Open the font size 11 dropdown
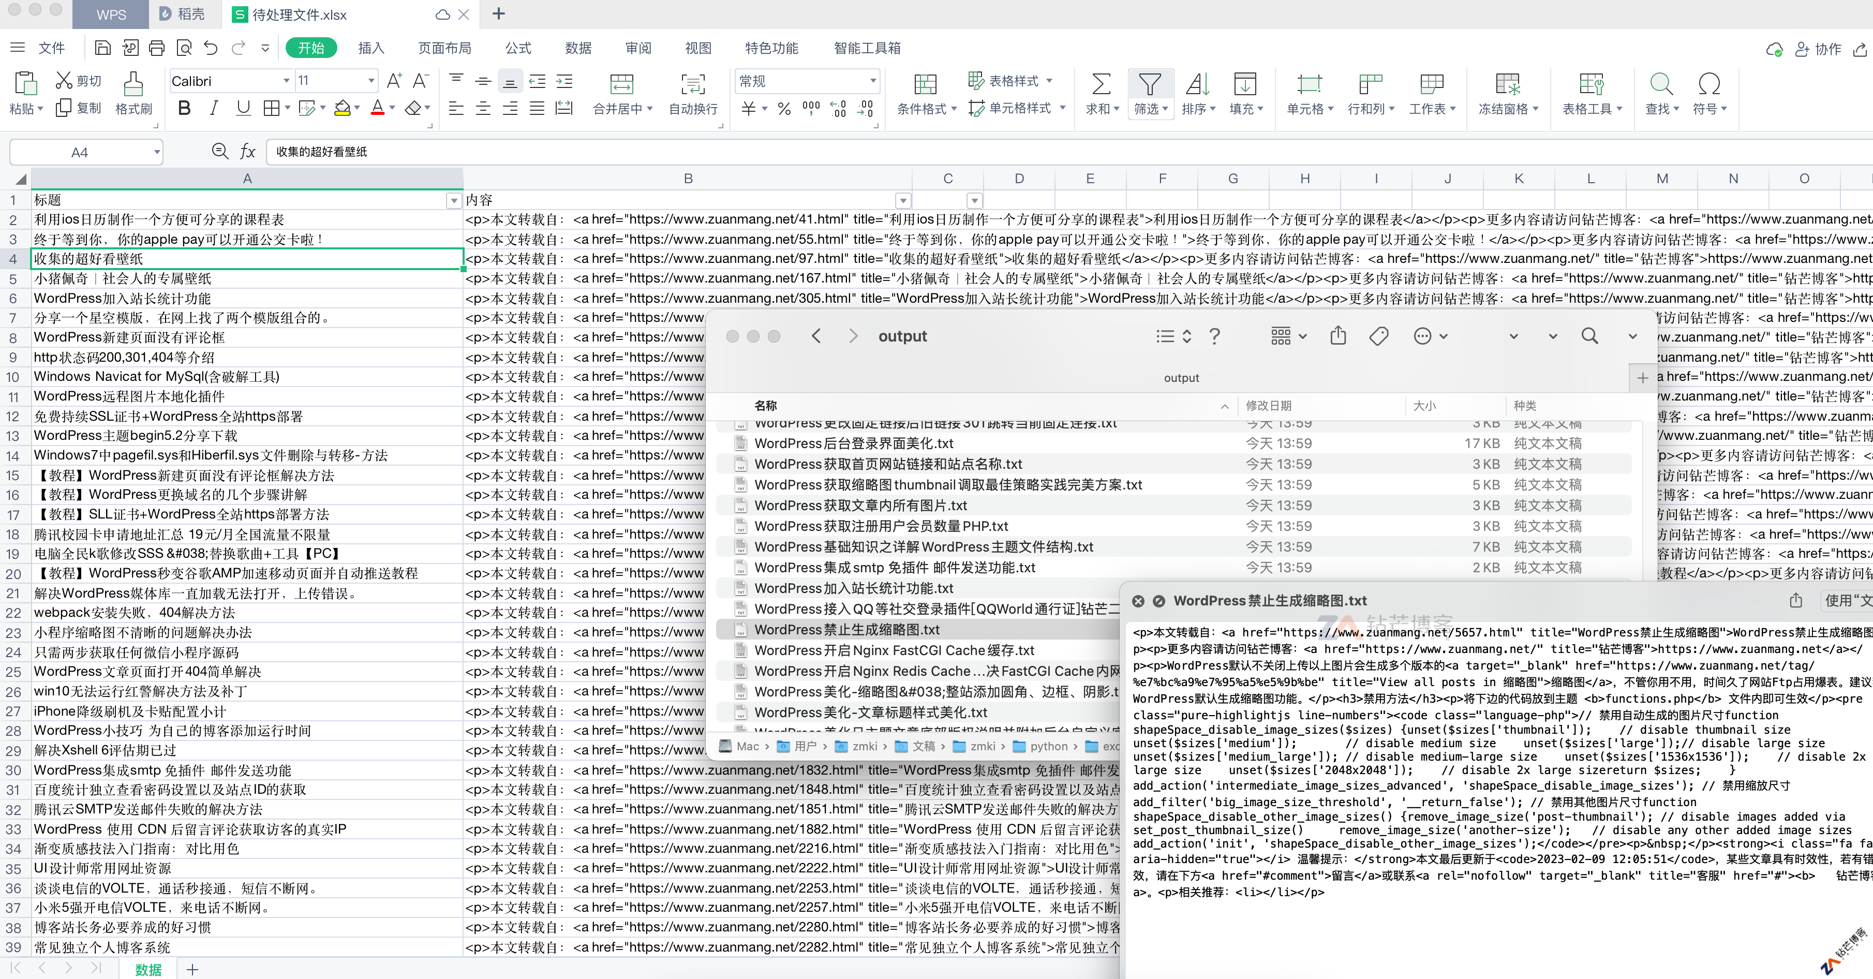Screen dimensions: 1873x979 [371, 81]
